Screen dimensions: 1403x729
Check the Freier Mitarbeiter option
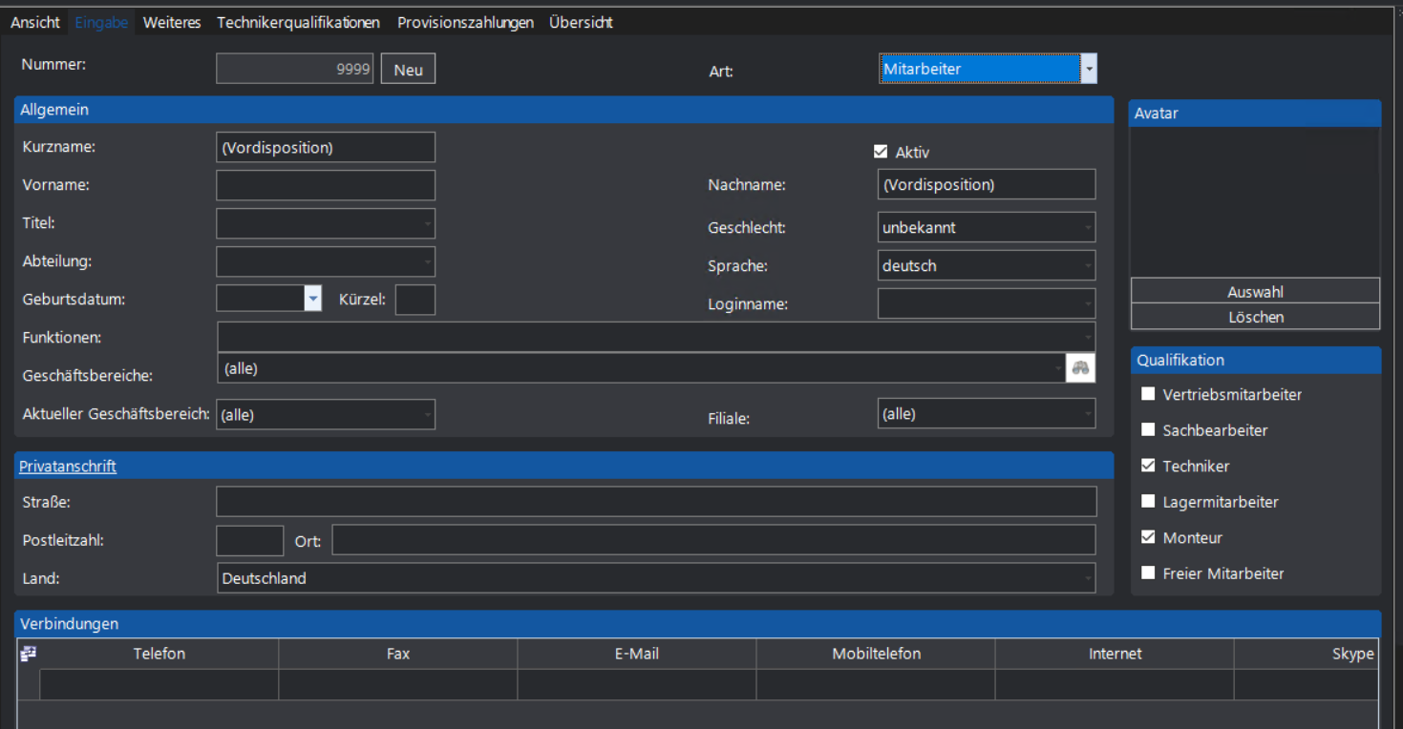coord(1148,573)
